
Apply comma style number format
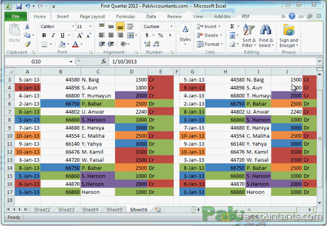click(170, 35)
